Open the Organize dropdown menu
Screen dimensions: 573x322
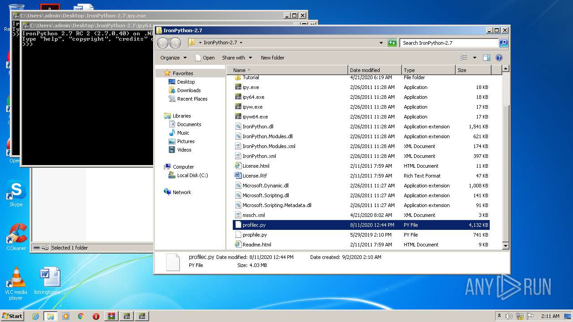coord(173,58)
